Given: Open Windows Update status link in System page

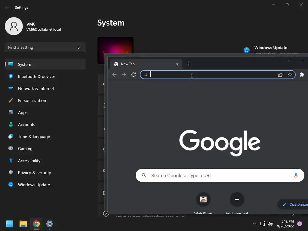Looking at the screenshot, I should [x=271, y=48].
